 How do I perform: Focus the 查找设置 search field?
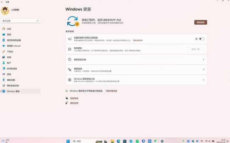[x=21, y=21]
